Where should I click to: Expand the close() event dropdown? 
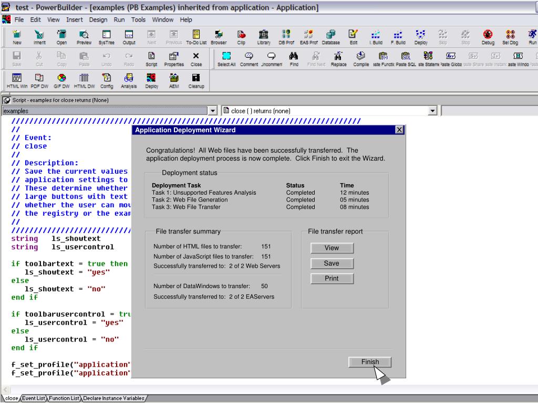tap(432, 111)
